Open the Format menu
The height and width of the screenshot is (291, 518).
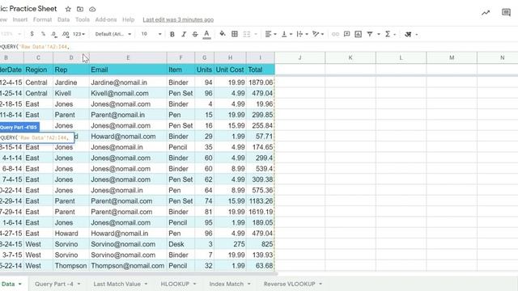coord(42,19)
